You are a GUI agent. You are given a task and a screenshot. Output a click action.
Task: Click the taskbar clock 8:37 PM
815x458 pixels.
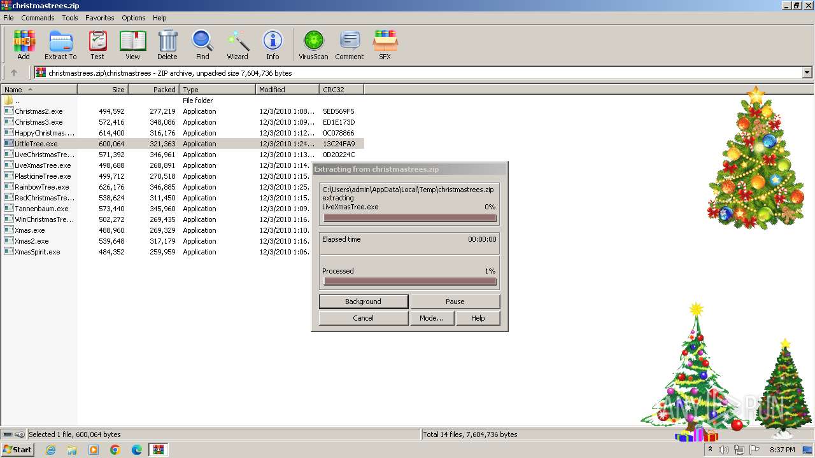tap(782, 450)
